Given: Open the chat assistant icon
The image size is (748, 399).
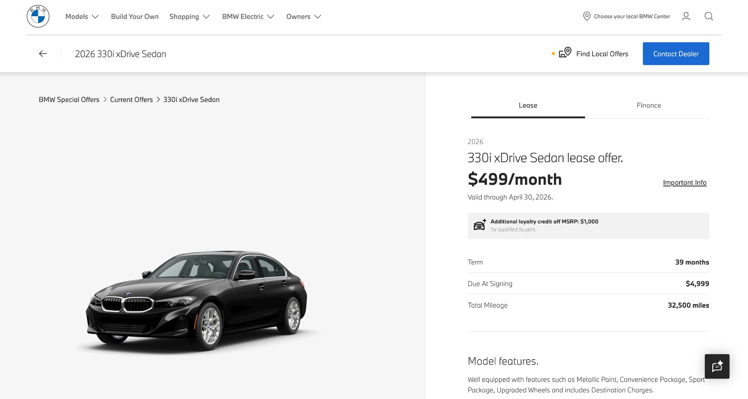Looking at the screenshot, I should coord(717,367).
